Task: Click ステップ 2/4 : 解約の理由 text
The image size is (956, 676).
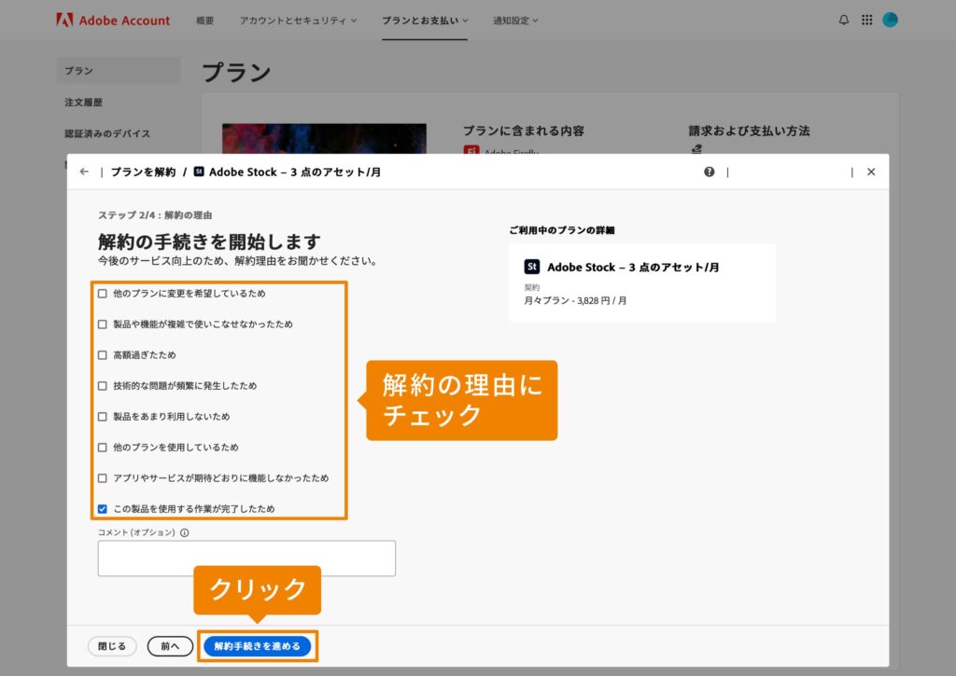Action: pyautogui.click(x=155, y=215)
